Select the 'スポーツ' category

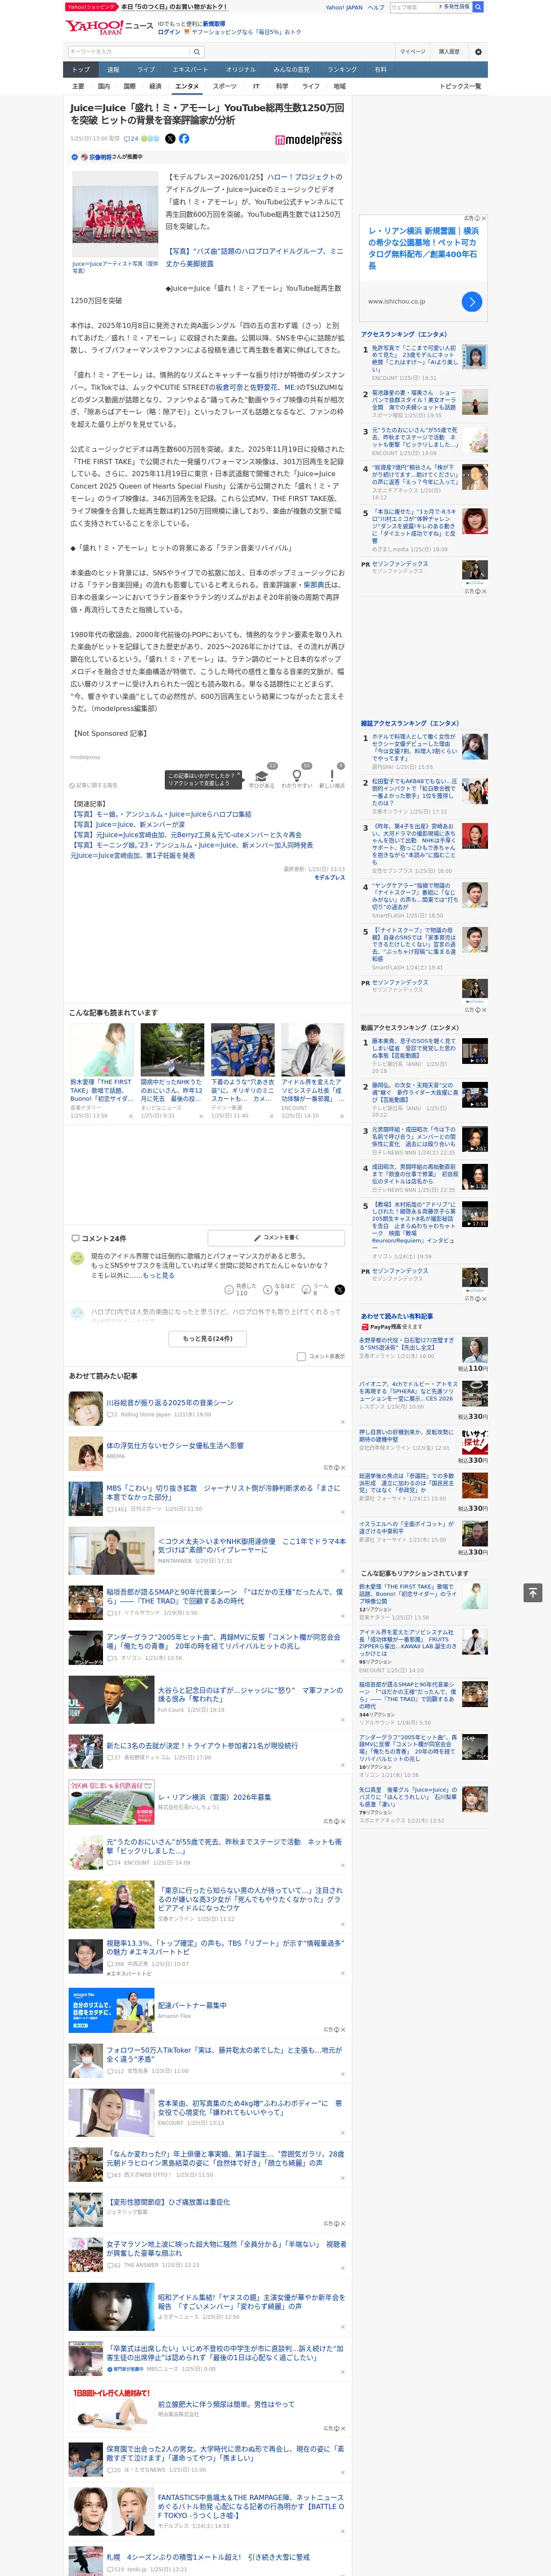(x=225, y=86)
